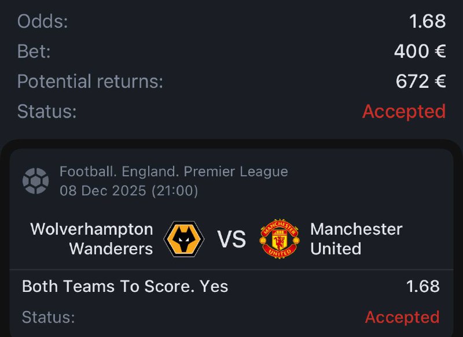Click the 1.68 odds beside Both Teams To Score
463x337 pixels.
click(422, 286)
